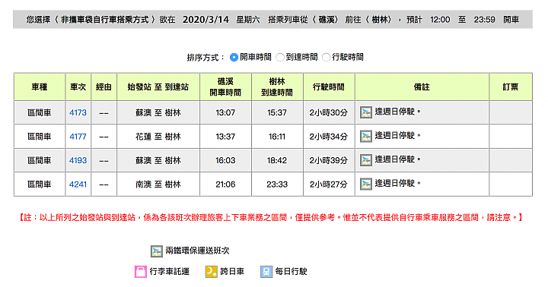548x287 pixels.
Task: Click the eco-transport icon in row 4193
Action: (366, 160)
